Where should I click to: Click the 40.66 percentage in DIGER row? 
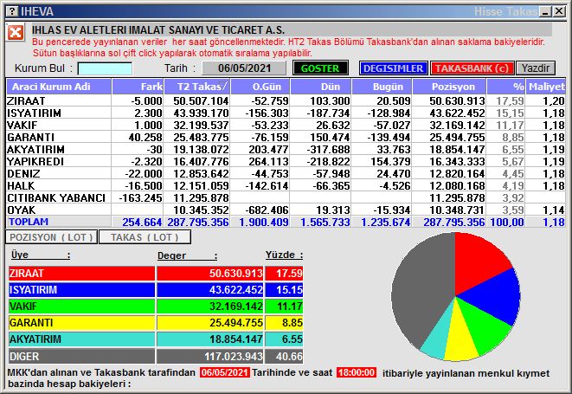tap(289, 357)
